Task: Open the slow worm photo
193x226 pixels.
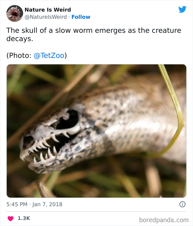Action: coord(96,130)
